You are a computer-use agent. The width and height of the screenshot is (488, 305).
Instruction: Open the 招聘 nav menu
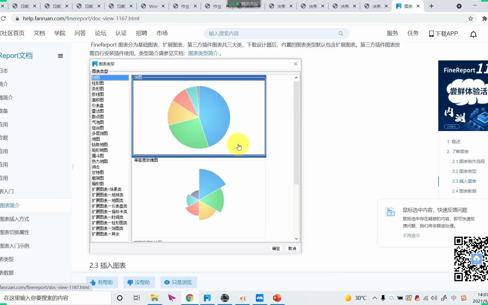click(x=141, y=33)
